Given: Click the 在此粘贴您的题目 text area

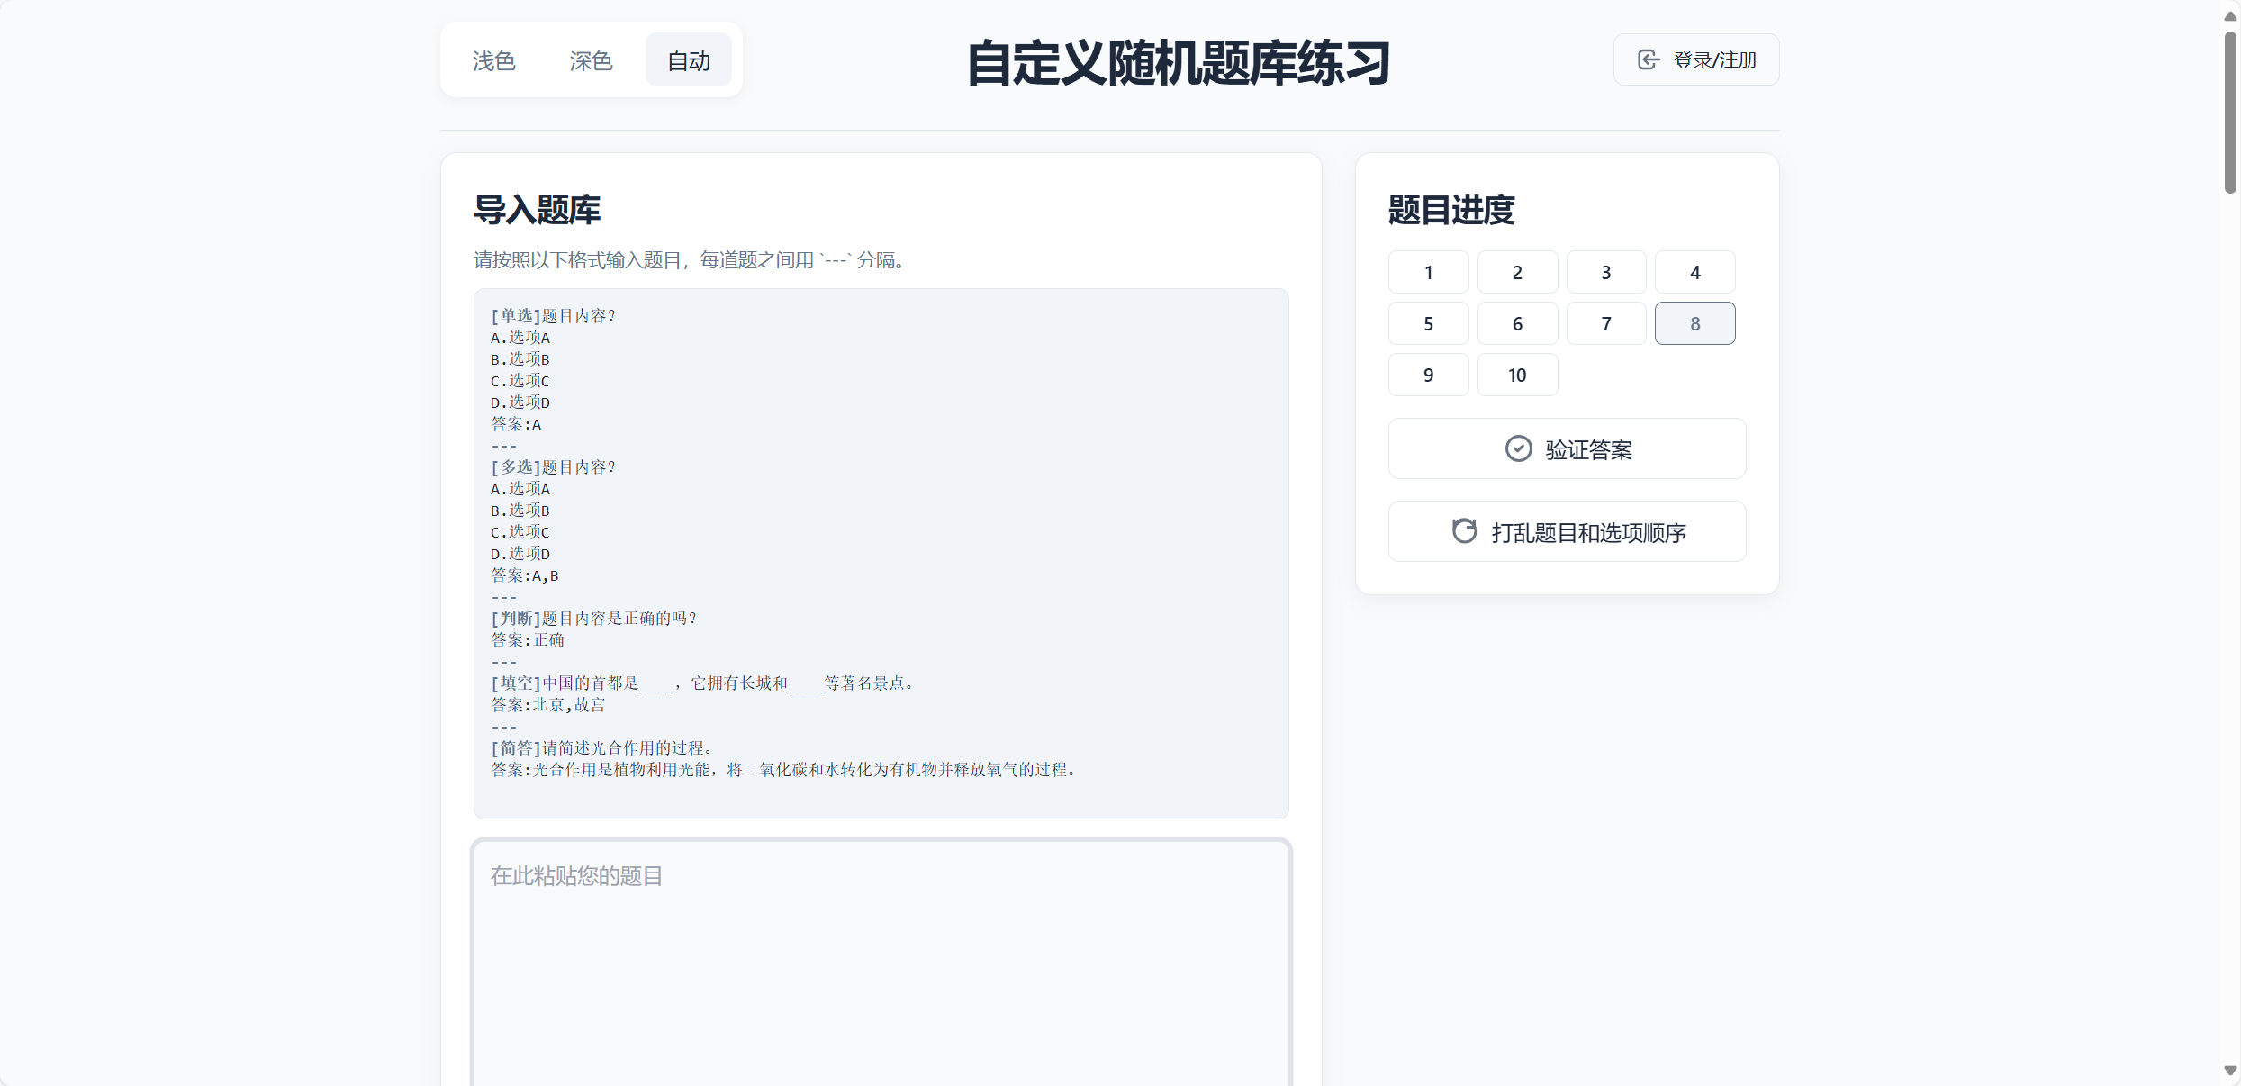Looking at the screenshot, I should pos(881,964).
